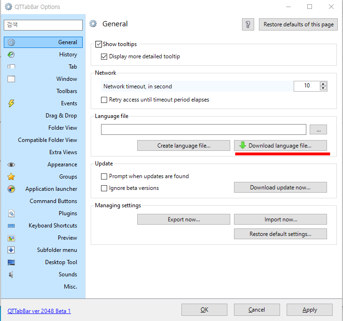This screenshot has width=343, height=321.
Task: Open the Toolbars settings page
Action: 43,91
